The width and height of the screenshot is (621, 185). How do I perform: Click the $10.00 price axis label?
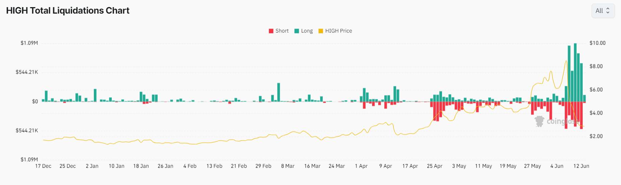597,43
